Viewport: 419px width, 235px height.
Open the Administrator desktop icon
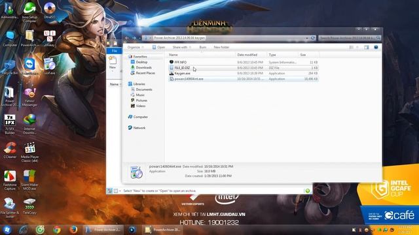[x=10, y=10]
